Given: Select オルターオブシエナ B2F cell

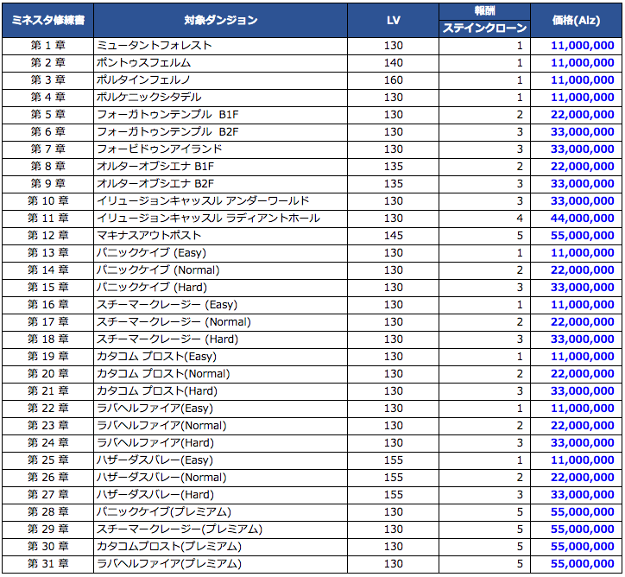Looking at the screenshot, I should point(220,184).
